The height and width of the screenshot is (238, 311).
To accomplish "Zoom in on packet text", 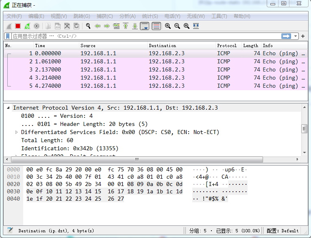I will [168, 26].
